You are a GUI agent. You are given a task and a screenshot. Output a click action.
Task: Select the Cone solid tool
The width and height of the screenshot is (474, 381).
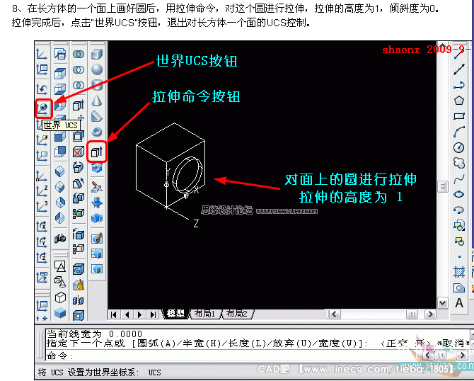click(x=97, y=101)
